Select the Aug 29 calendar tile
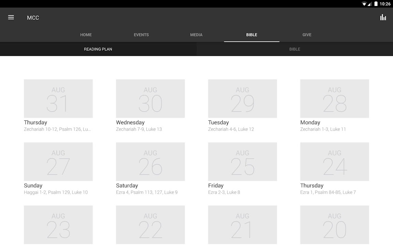393x245 pixels. point(243,99)
